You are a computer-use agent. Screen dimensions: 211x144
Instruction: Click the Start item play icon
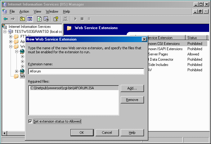(x=75, y=19)
